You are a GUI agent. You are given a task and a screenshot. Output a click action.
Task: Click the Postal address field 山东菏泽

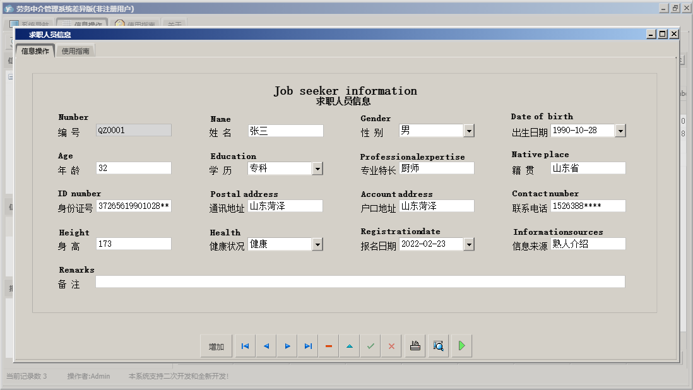[x=285, y=206]
